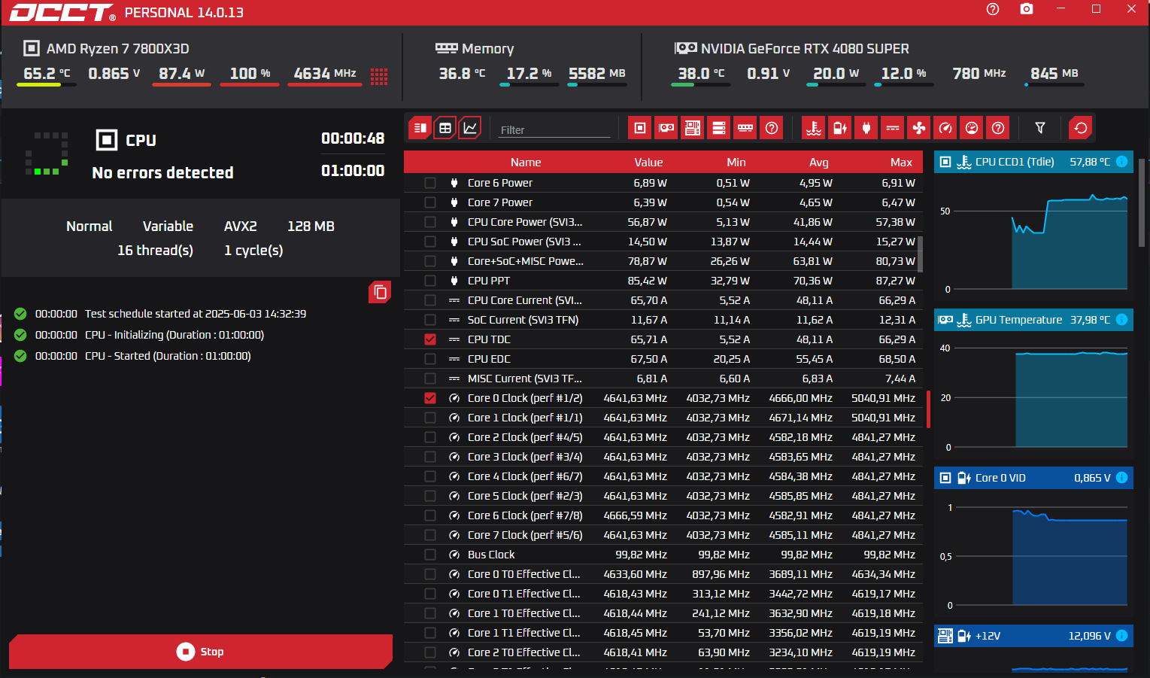The width and height of the screenshot is (1150, 678).
Task: Sort by the Max column header
Action: tap(900, 163)
